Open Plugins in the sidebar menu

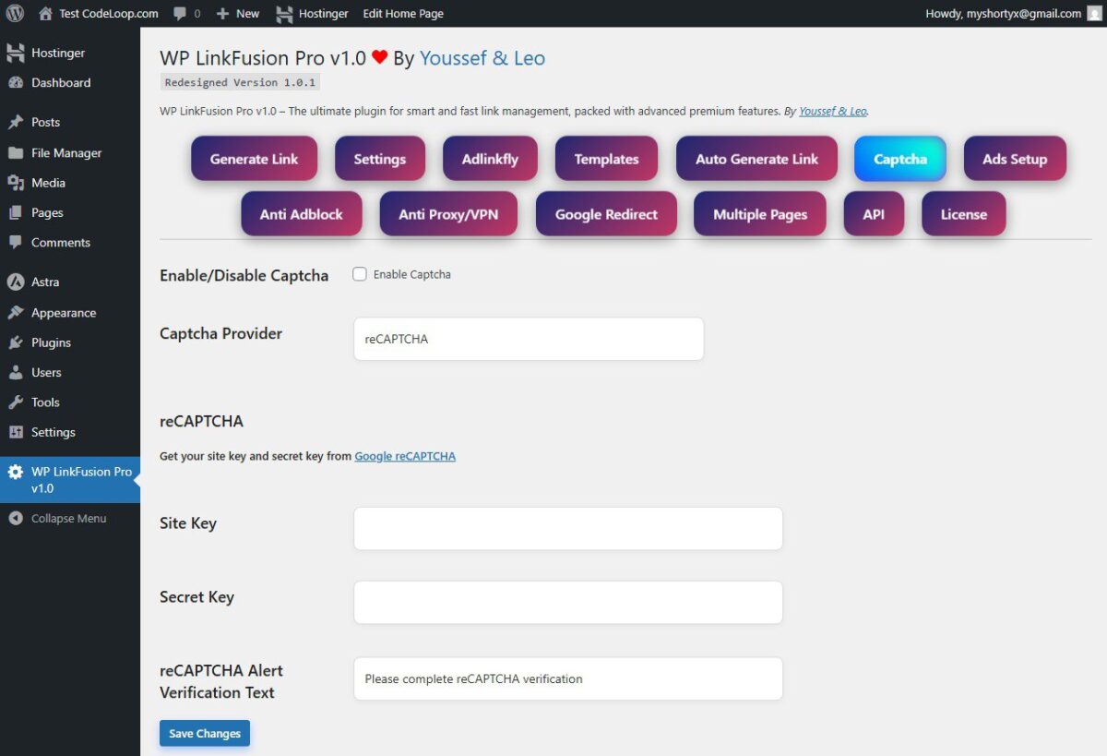point(51,342)
